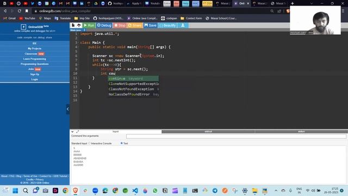Open IDE from sidebar
The width and height of the screenshot is (348, 196).
click(x=35, y=44)
